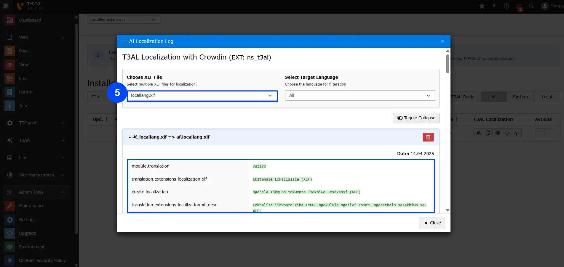Open Content Security Policy menu item
The height and width of the screenshot is (267, 564).
(42, 260)
